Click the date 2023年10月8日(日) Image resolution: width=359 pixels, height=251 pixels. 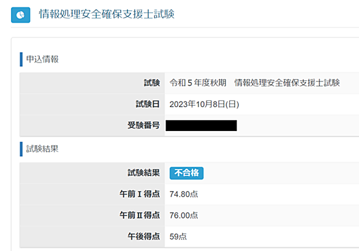[x=204, y=104]
